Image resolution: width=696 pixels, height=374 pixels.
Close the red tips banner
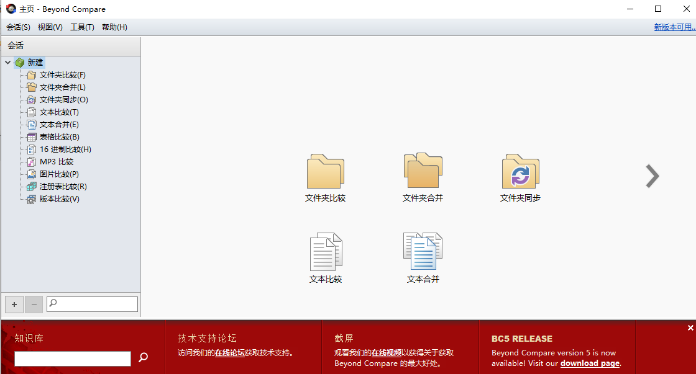coord(690,328)
